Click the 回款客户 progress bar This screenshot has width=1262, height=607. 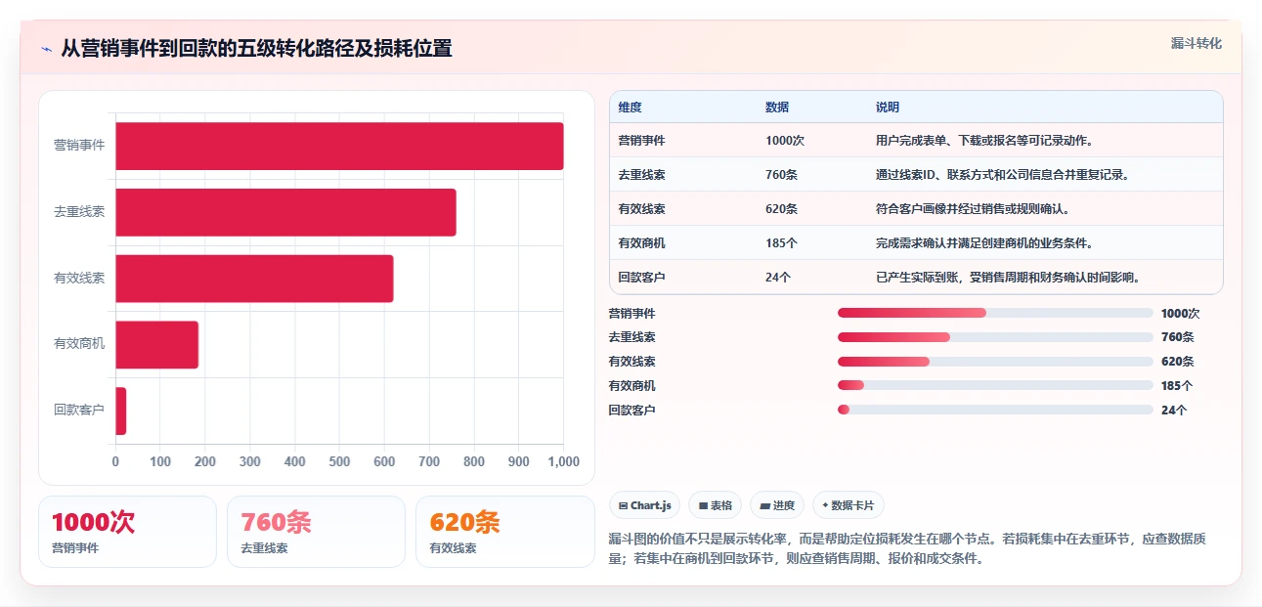pos(995,410)
